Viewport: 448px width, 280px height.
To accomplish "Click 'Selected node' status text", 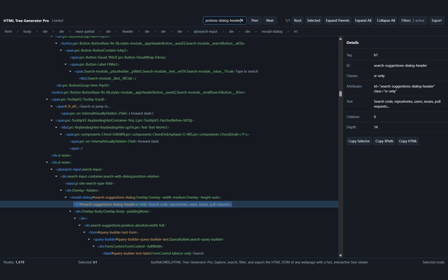I will tap(433, 262).
